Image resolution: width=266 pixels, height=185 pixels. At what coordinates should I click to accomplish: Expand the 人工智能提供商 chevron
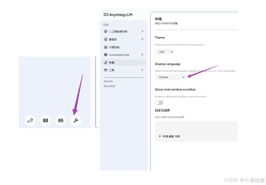coord(142,31)
